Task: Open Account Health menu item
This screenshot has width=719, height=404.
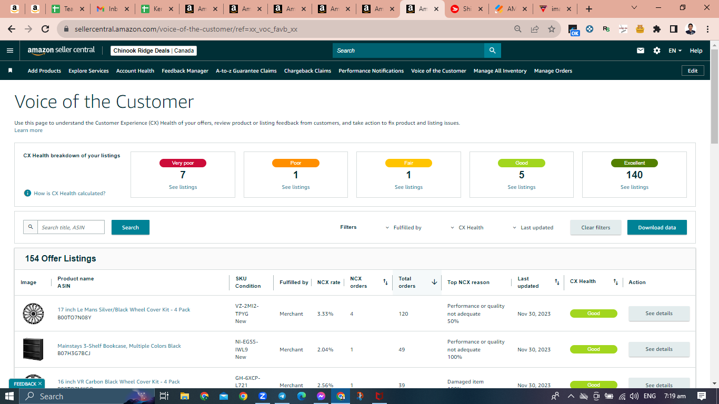Action: pos(135,70)
